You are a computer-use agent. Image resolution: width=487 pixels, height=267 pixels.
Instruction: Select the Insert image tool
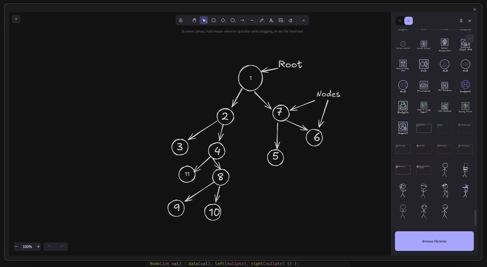click(281, 20)
